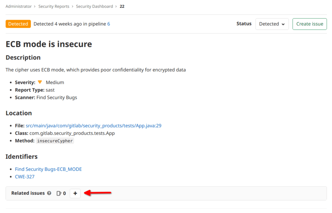Open Security Reports from the breadcrumb trail
The width and height of the screenshot is (332, 213).
pyautogui.click(x=54, y=6)
